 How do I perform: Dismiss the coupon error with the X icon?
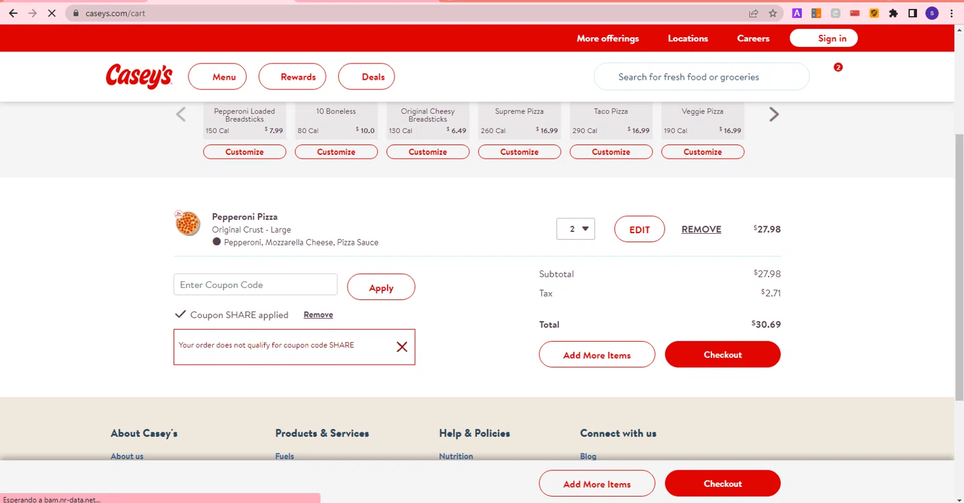(x=402, y=347)
